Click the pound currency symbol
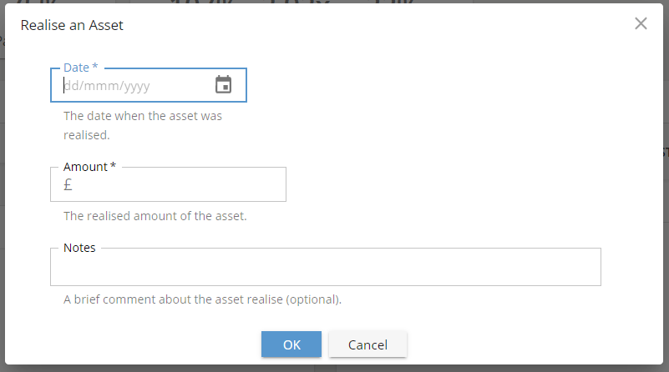 68,184
